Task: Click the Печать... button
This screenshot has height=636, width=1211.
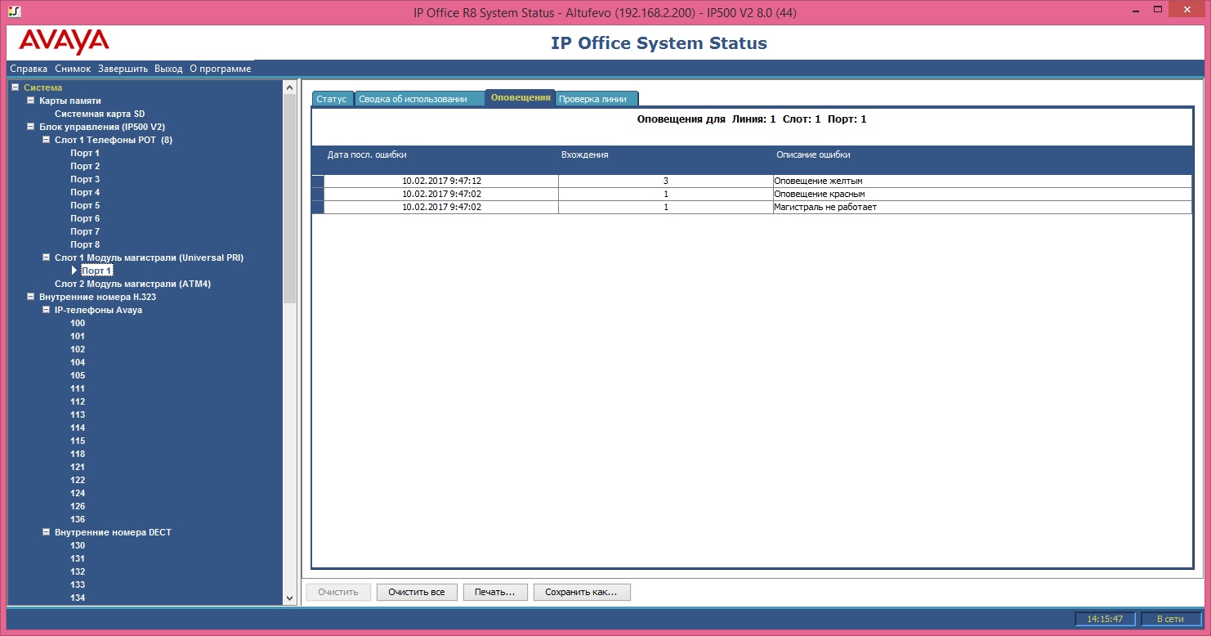Action: (494, 592)
